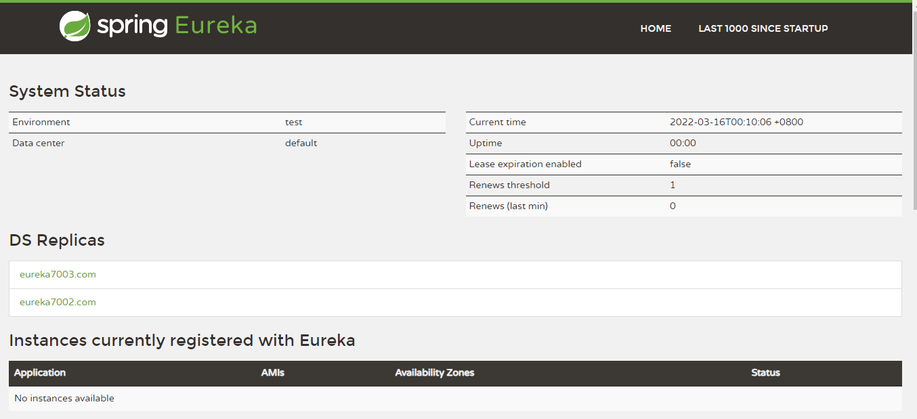Click the Application column header

[x=40, y=373]
